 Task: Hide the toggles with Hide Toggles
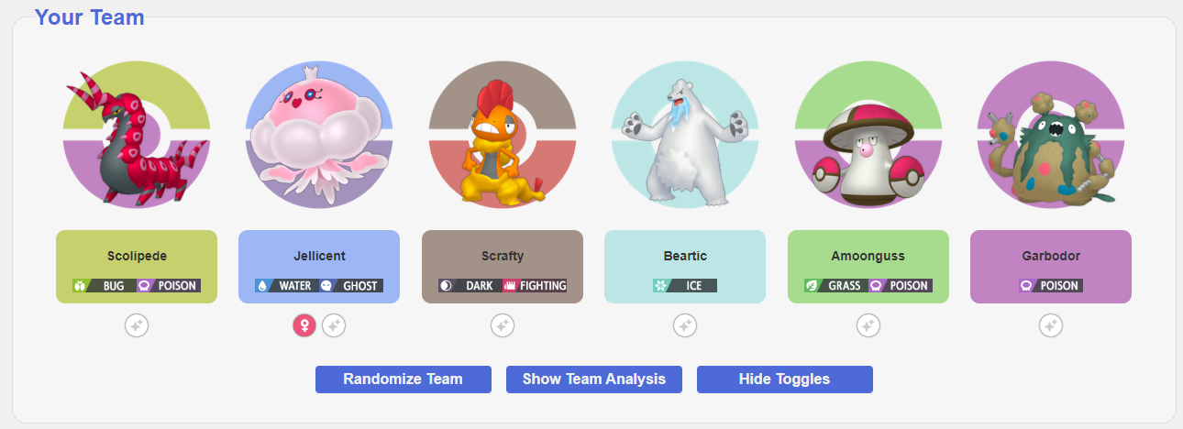click(785, 379)
